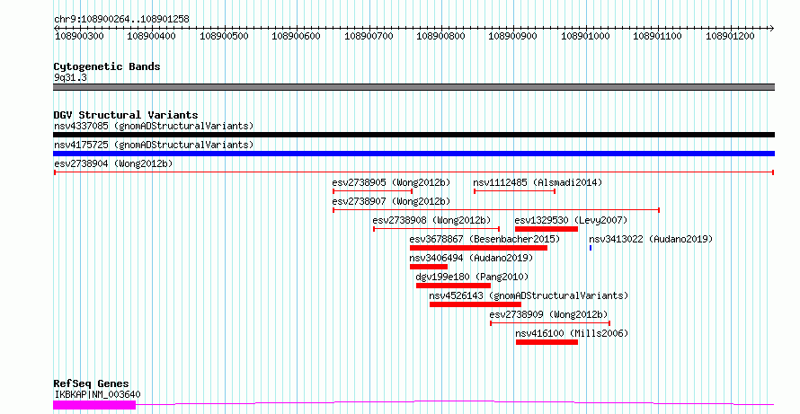The width and height of the screenshot is (800, 414).
Task: Open nsv416100 (Mills2006) label
Action: 572,333
